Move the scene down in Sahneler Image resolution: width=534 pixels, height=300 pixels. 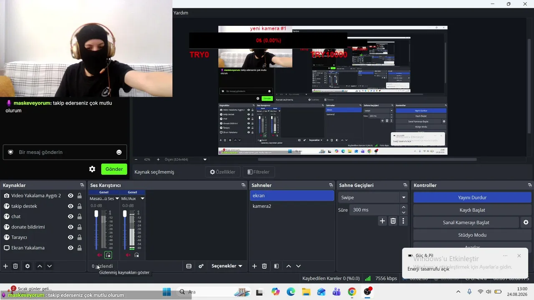[298, 266]
